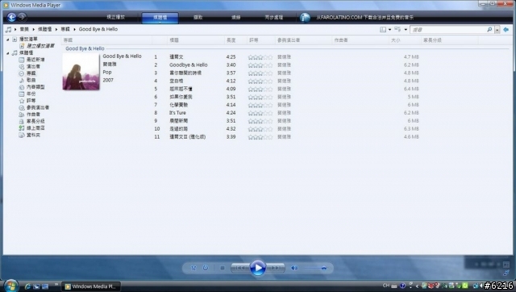The height and width of the screenshot is (292, 516).
Task: Expand the arrow before Good Bye & Hello breadcrumb
Action: (x=74, y=29)
